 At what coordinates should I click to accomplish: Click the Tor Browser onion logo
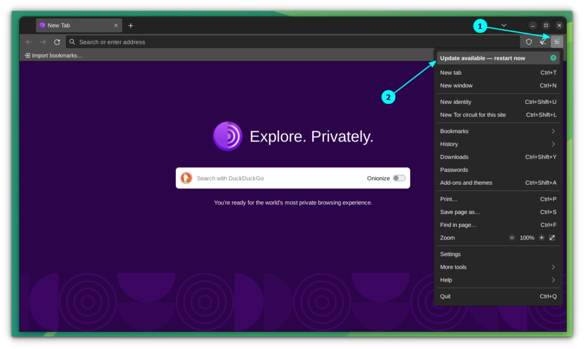pyautogui.click(x=228, y=136)
